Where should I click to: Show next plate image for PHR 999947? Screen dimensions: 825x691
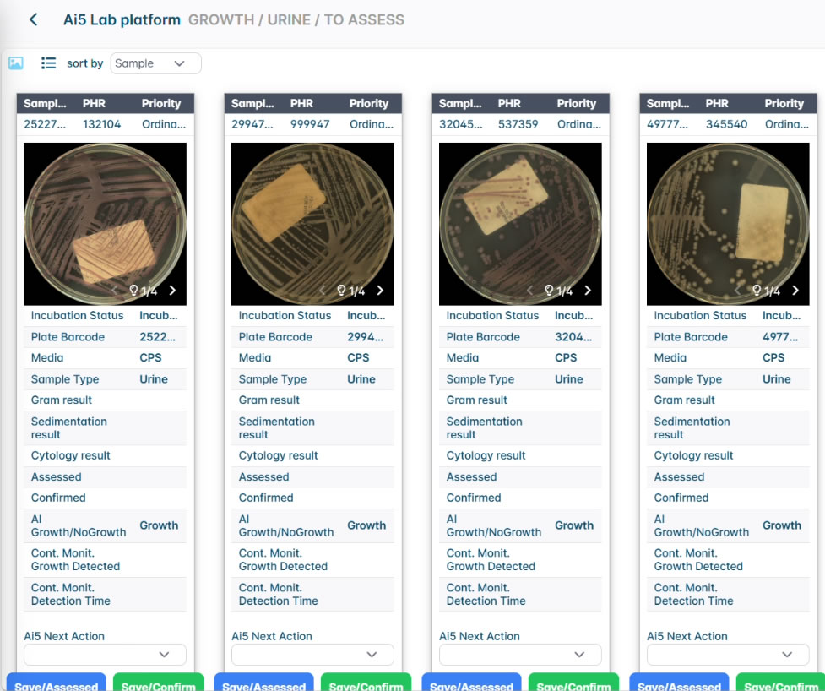[380, 291]
